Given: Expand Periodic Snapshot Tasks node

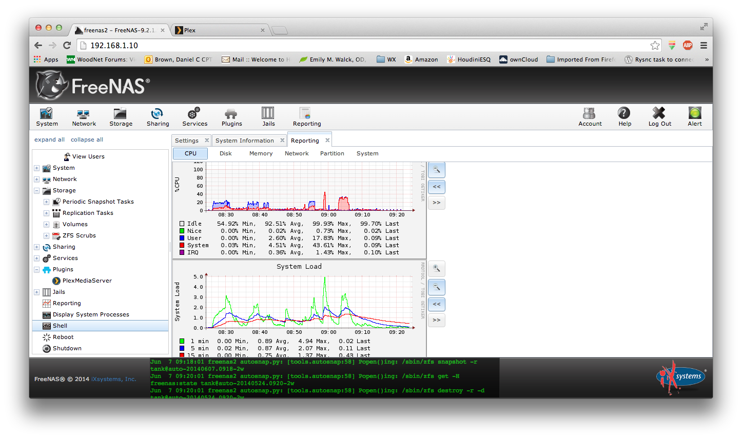Looking at the screenshot, I should tap(46, 202).
